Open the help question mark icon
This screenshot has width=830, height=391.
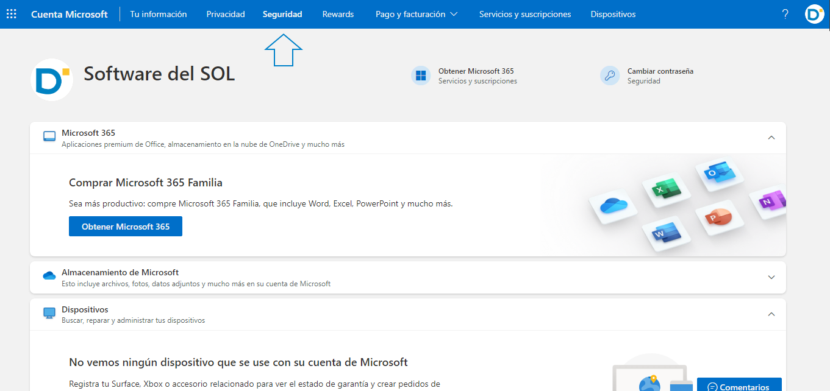point(785,14)
